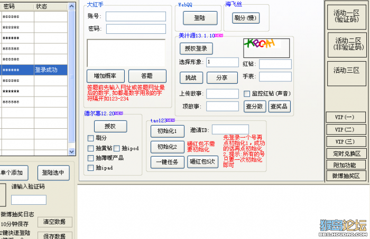
Task: Focus the 选择形象 input field
Action: coord(223,62)
